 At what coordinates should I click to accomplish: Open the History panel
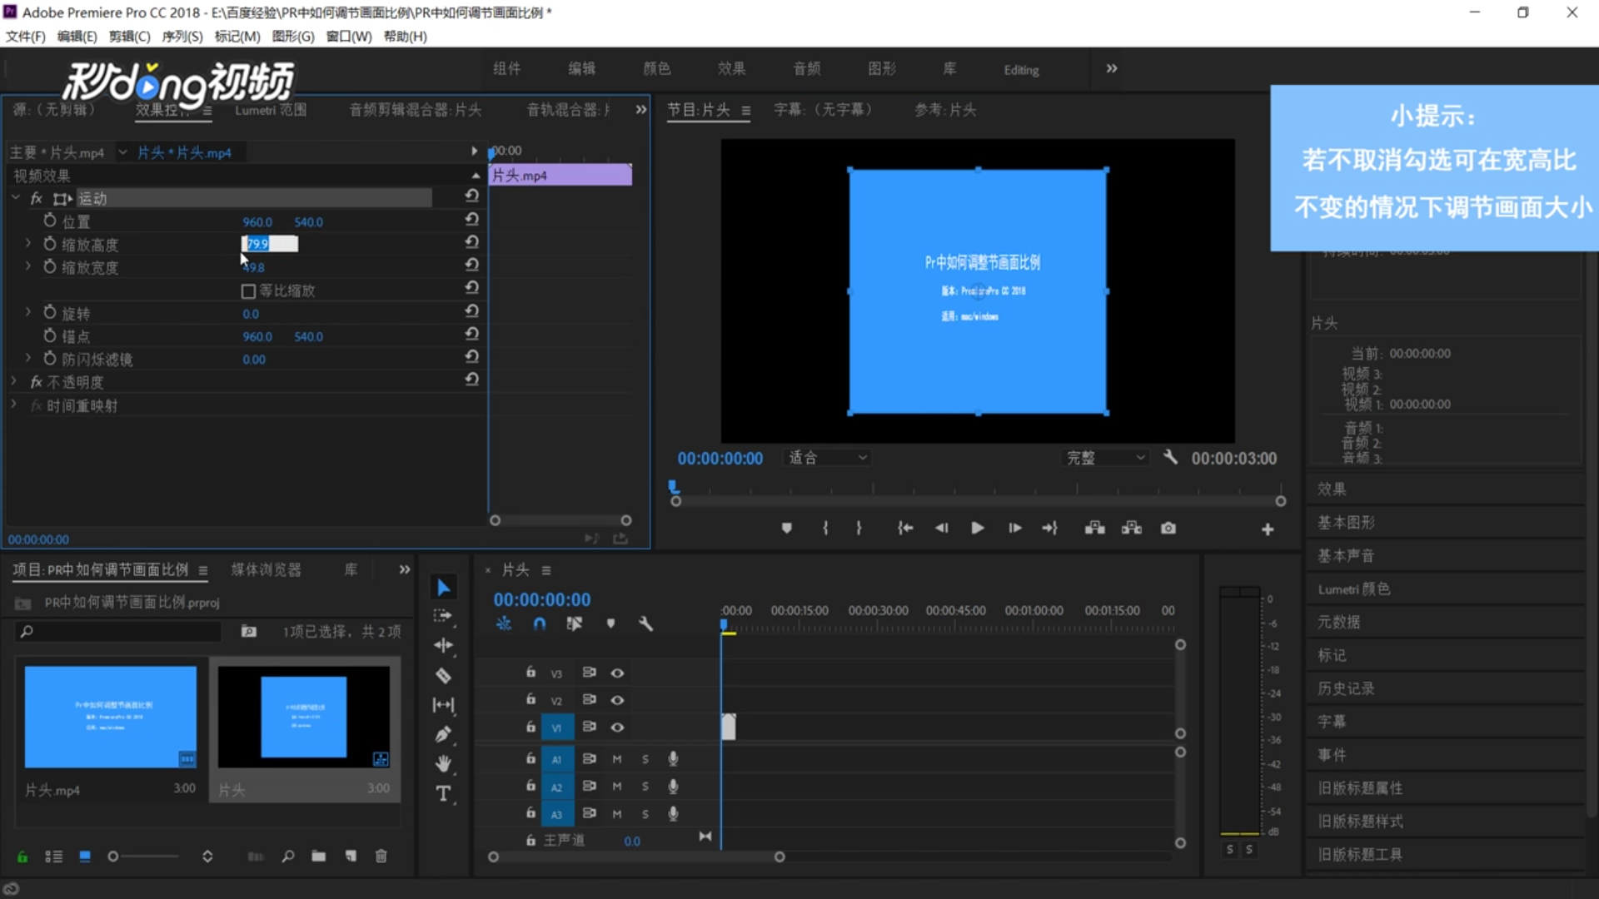point(1346,688)
